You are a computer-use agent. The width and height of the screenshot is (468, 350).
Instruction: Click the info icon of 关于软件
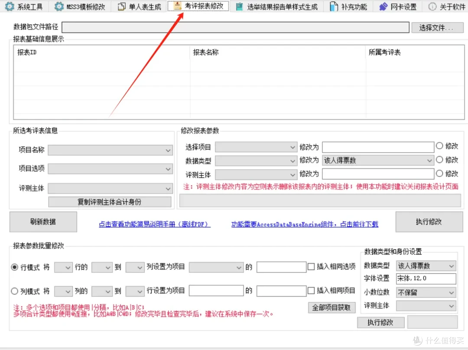pos(432,7)
